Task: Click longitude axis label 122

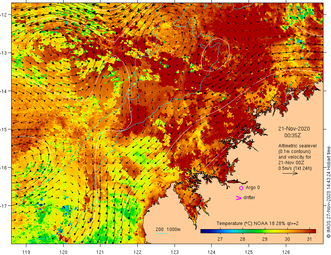Action: [x=137, y=252]
